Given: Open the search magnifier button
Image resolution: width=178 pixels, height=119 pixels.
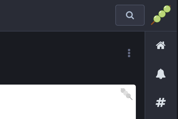Looking at the screenshot, I should (130, 15).
